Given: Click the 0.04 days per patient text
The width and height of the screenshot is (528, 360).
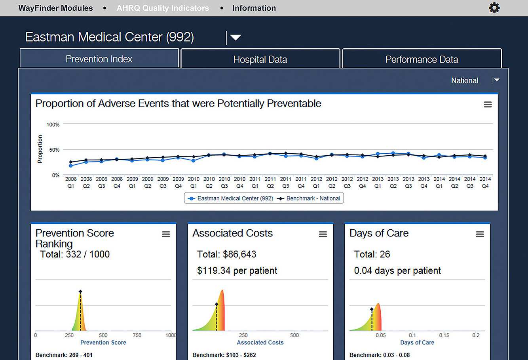Looking at the screenshot, I should pos(397,270).
